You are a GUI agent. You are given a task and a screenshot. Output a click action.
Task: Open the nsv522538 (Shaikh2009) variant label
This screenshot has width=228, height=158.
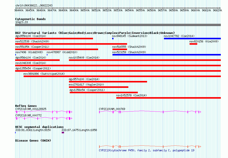coord(32,41)
